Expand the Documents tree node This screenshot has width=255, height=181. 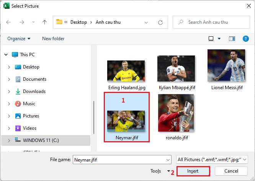[x=9, y=79]
